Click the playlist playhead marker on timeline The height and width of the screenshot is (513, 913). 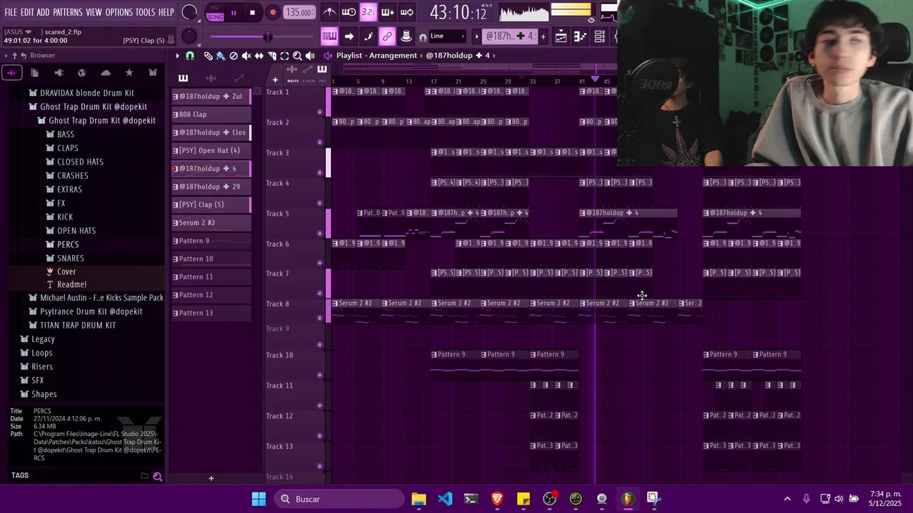(595, 78)
